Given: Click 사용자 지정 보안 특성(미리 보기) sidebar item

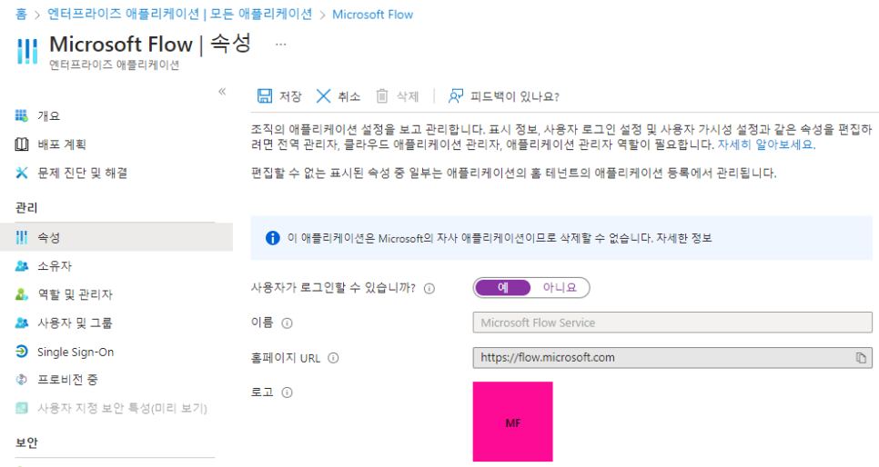Looking at the screenshot, I should tap(116, 408).
